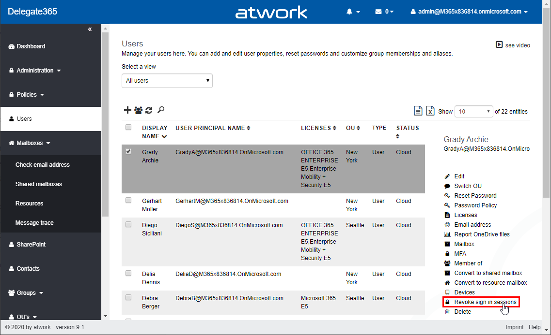Click the Member of group icon
The image size is (551, 335).
coord(447,263)
